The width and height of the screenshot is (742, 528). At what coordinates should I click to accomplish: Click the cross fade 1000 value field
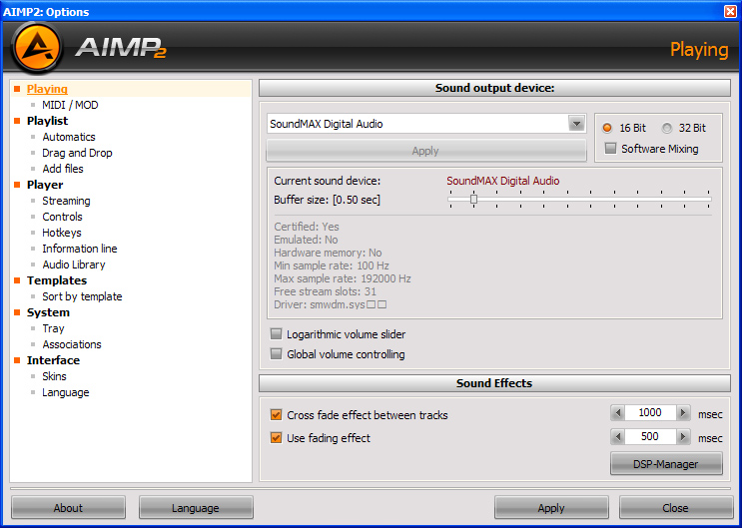pyautogui.click(x=650, y=413)
